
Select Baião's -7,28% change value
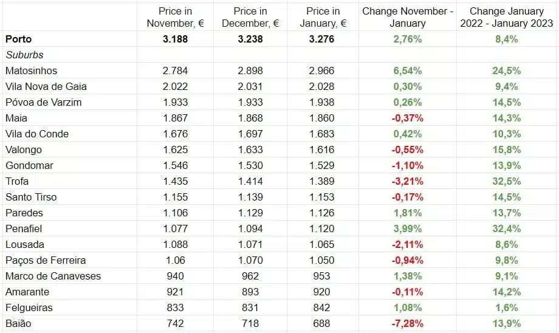407,323
